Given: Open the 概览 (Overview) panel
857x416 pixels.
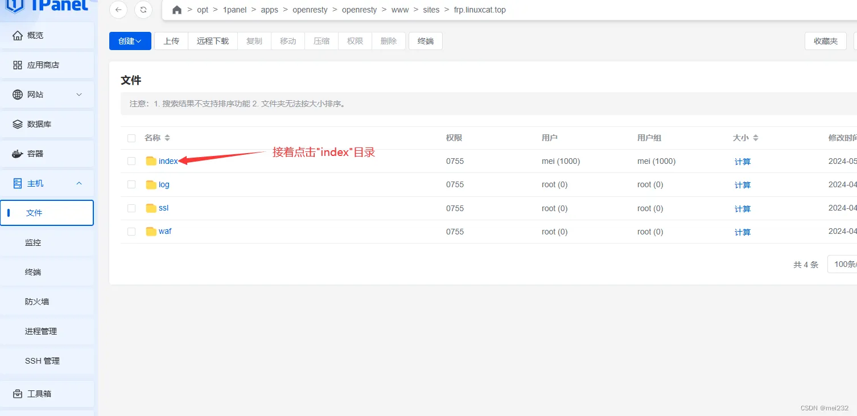Looking at the screenshot, I should [x=34, y=35].
